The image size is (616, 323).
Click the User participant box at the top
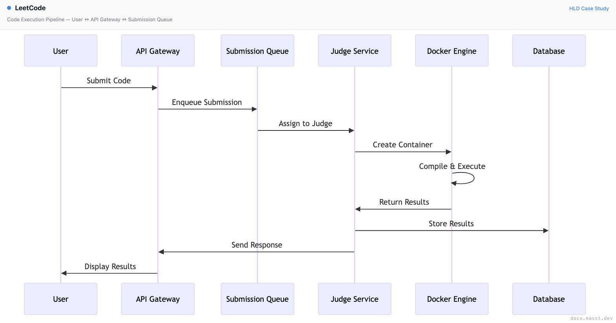coord(60,51)
